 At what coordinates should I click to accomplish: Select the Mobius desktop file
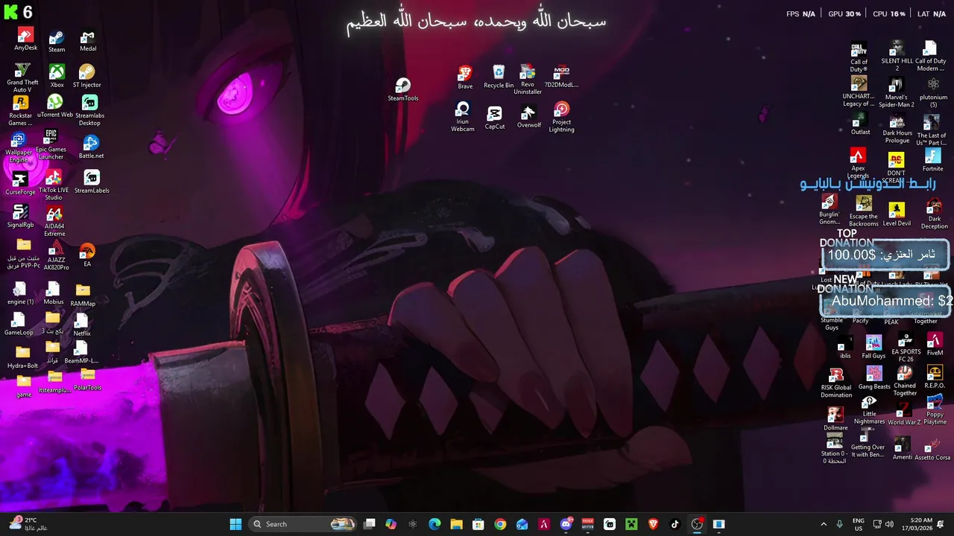tap(53, 293)
